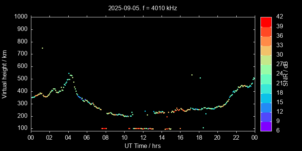Screen dimensions: 302x151
Task: Select the light green band between 24 and 27
Action: click(x=266, y=69)
